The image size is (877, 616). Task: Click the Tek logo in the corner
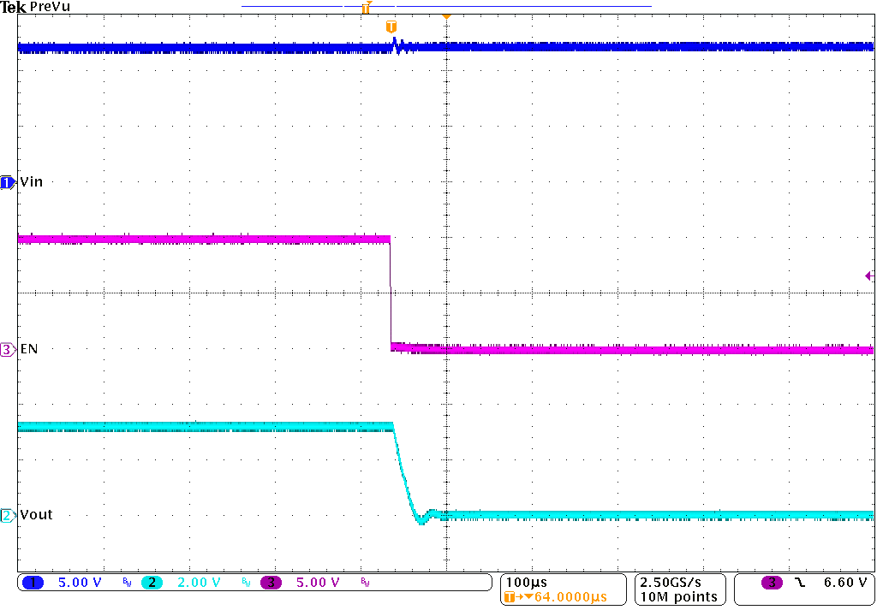[x=12, y=7]
